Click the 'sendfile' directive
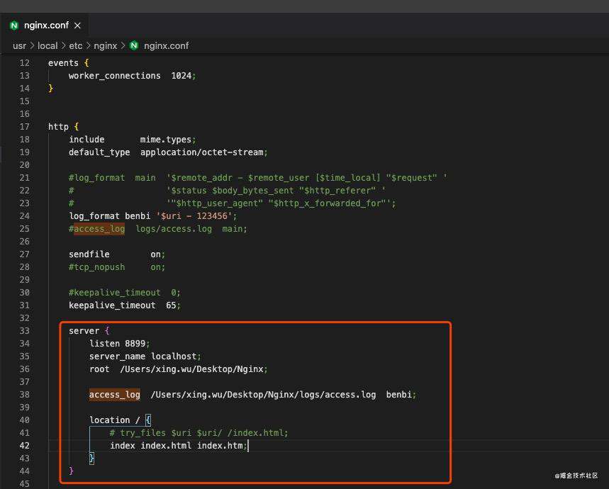 click(x=89, y=254)
